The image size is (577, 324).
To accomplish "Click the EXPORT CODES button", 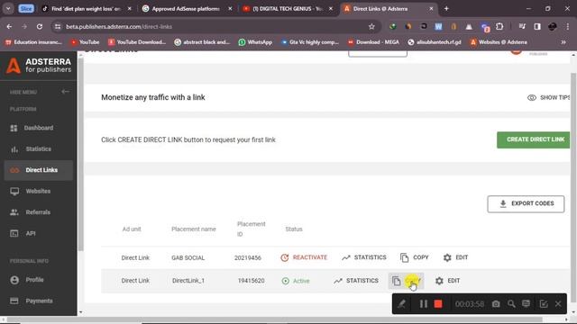I will pyautogui.click(x=526, y=203).
